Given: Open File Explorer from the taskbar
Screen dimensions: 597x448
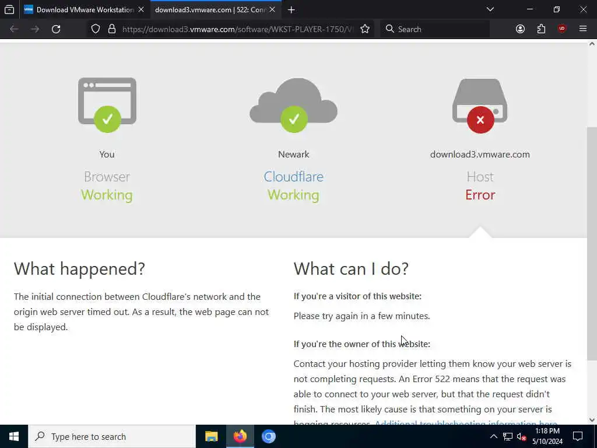Looking at the screenshot, I should [x=211, y=436].
